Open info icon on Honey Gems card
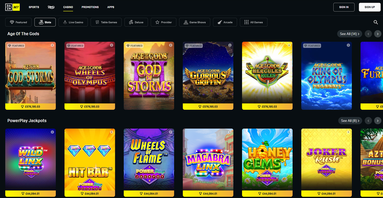383x198 pixels. pos(289,132)
